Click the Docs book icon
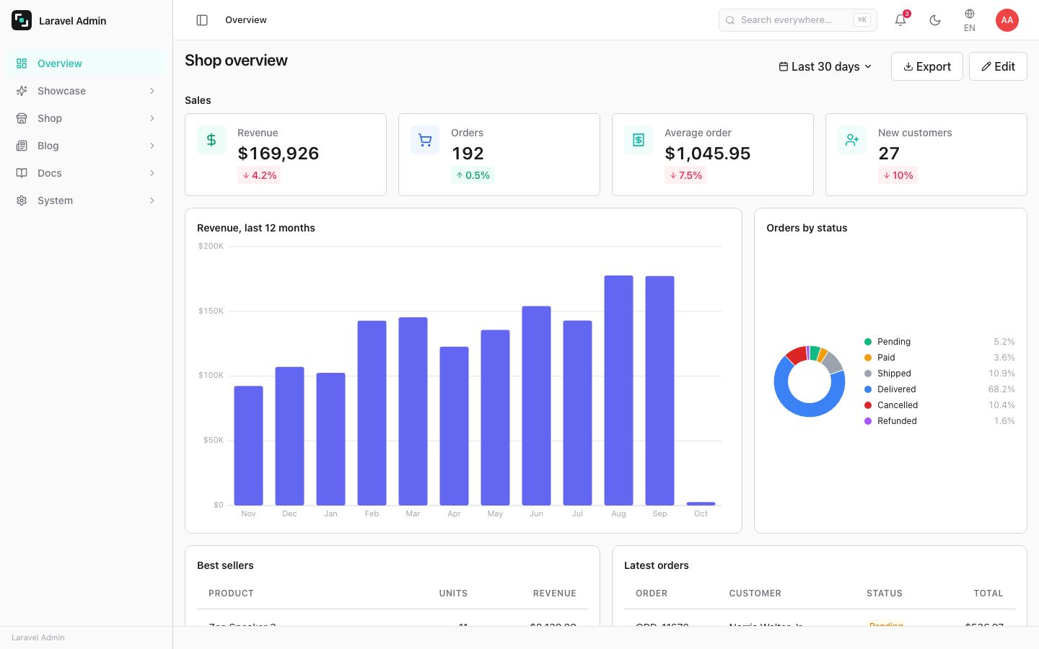1039x649 pixels. click(22, 173)
